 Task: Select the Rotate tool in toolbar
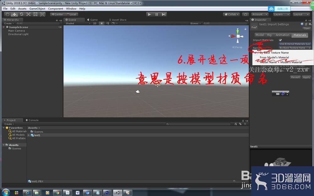(21, 14)
